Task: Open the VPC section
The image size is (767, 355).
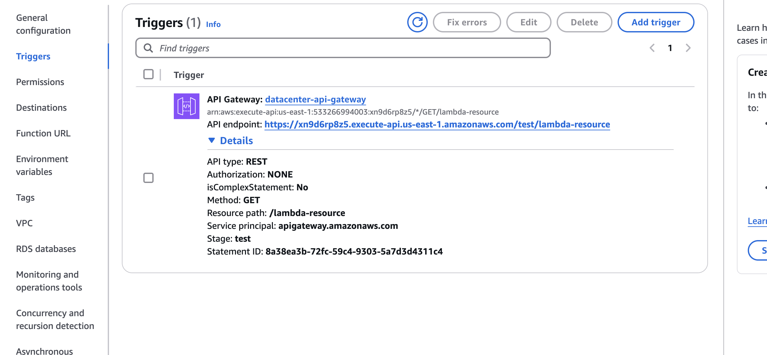Action: coord(24,223)
